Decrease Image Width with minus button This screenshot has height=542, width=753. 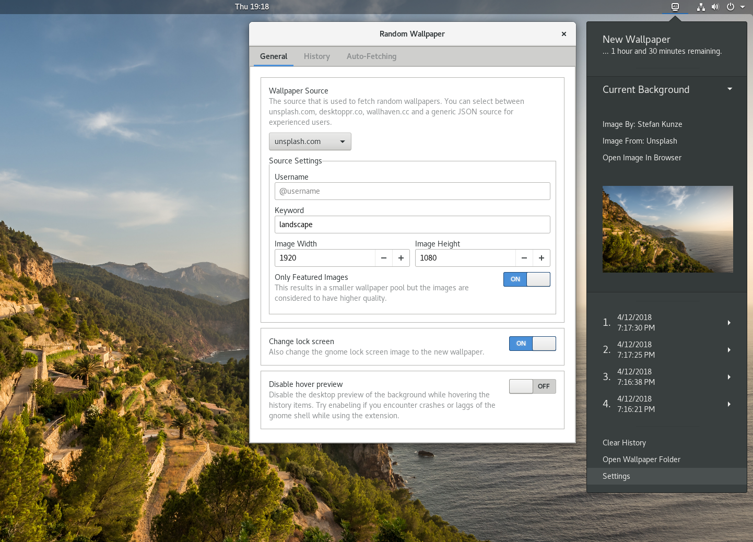tap(384, 258)
